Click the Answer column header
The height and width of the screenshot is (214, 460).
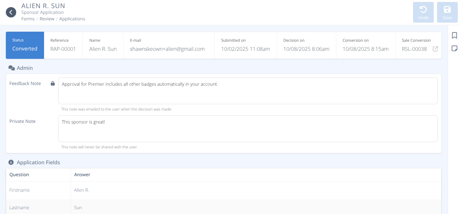(x=82, y=175)
